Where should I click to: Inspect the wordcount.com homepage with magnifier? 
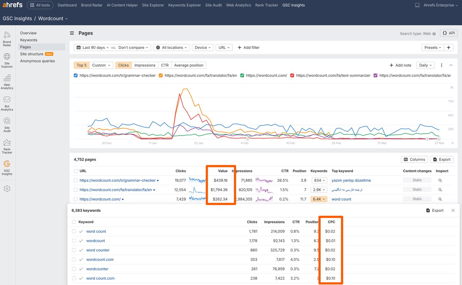[440, 199]
